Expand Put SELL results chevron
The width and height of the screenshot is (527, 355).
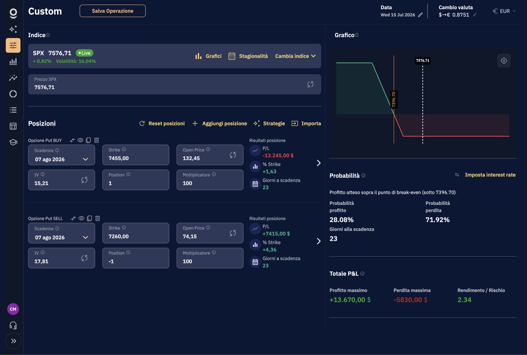[x=318, y=241]
